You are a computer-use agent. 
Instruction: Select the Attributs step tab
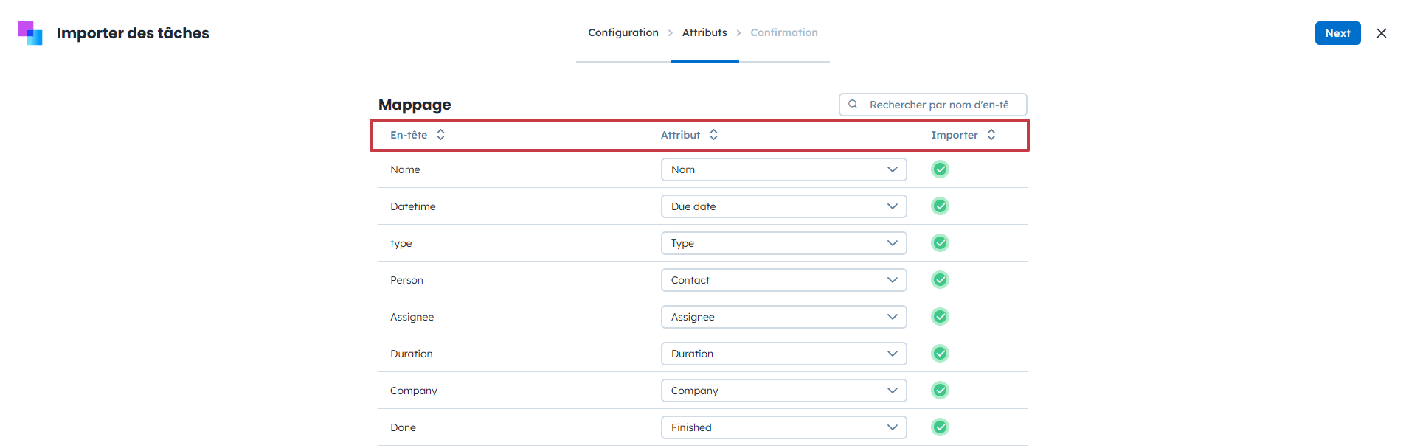coord(704,32)
